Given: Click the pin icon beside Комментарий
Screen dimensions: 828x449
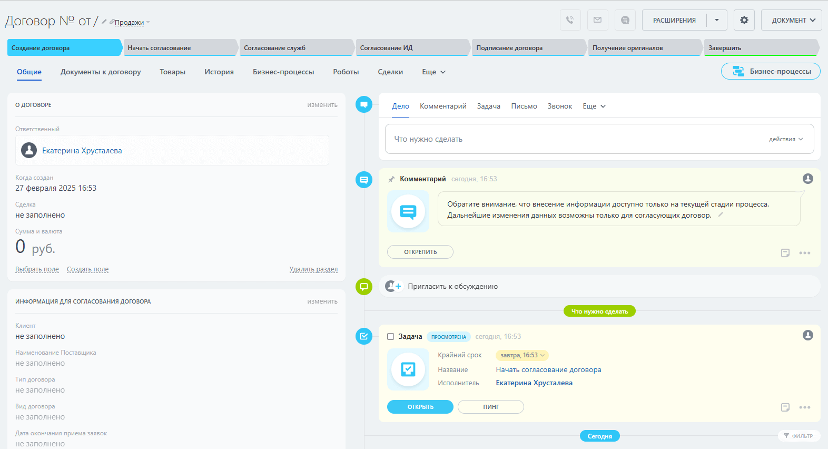Looking at the screenshot, I should [391, 179].
